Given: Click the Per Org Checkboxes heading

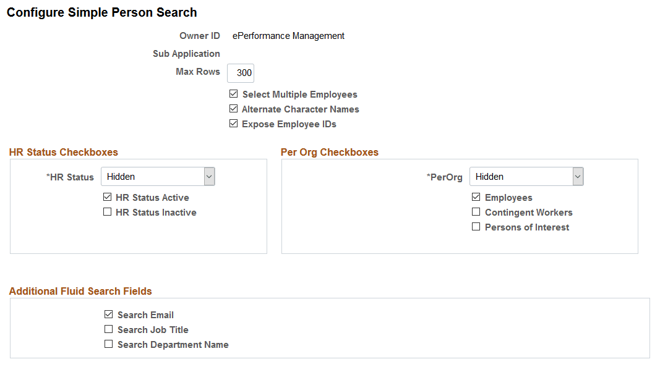Looking at the screenshot, I should click(x=330, y=152).
